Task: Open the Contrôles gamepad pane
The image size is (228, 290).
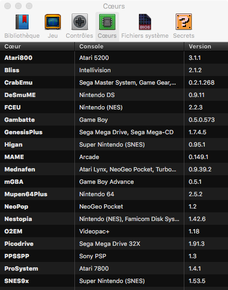Action: pos(80,26)
